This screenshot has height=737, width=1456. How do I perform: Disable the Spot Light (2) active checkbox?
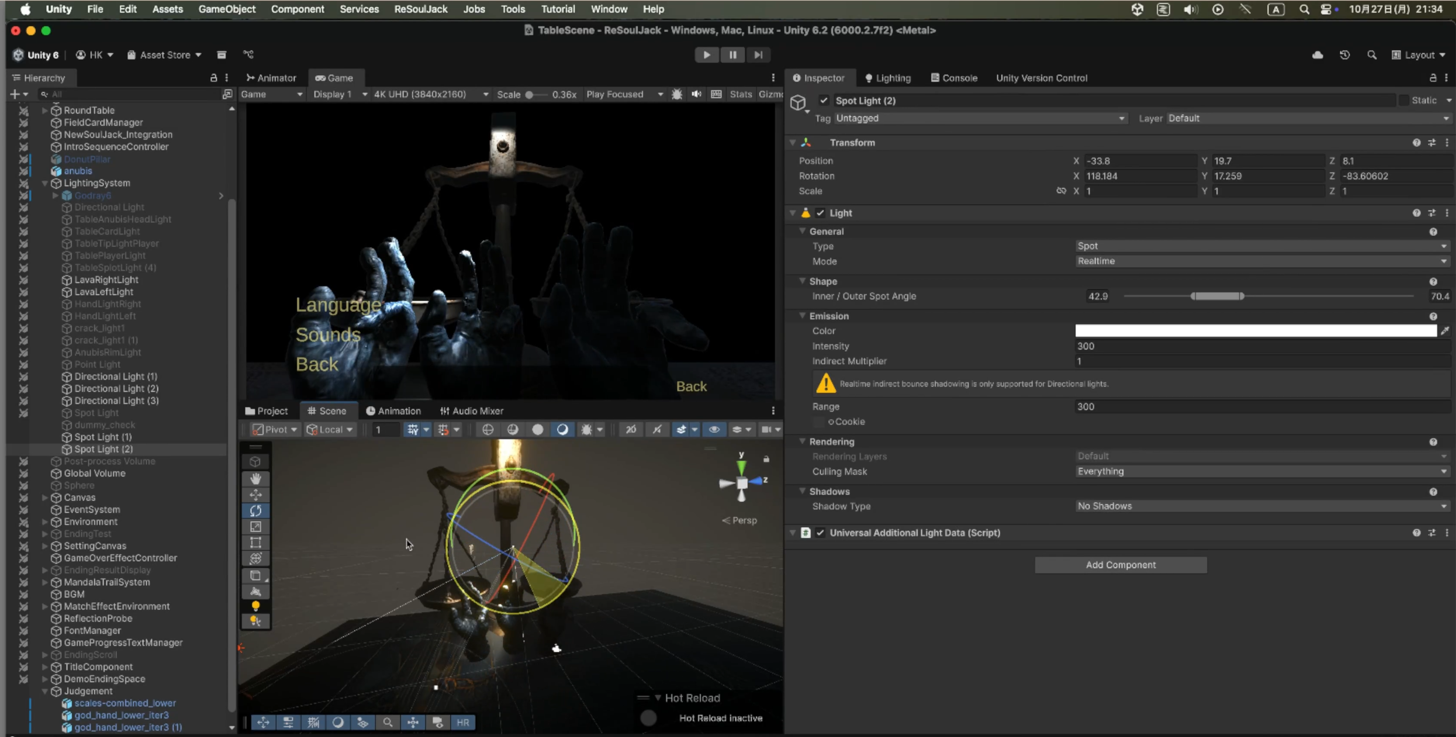824,101
